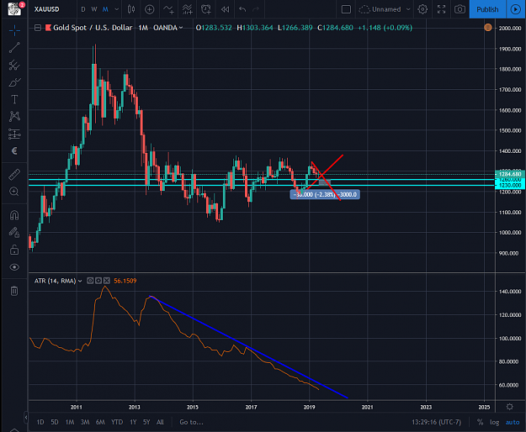Toggle log scale mode
Image resolution: width=526 pixels, height=432 pixels.
coord(495,422)
